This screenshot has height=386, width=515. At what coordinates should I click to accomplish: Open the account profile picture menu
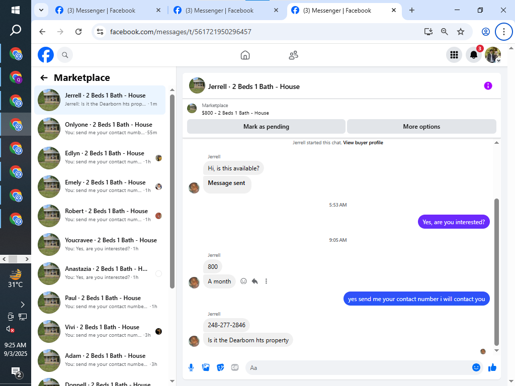(493, 55)
